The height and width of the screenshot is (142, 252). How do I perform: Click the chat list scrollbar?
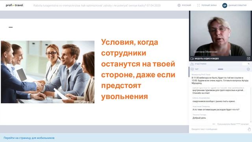click(x=251, y=105)
